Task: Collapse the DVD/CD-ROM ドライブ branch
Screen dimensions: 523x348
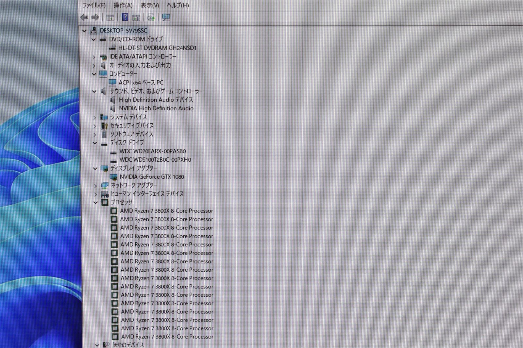Action: tap(94, 40)
